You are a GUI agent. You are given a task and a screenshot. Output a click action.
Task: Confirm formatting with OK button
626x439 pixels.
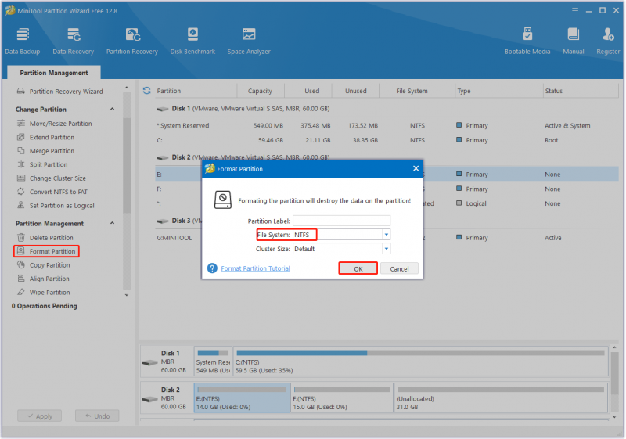coord(358,268)
